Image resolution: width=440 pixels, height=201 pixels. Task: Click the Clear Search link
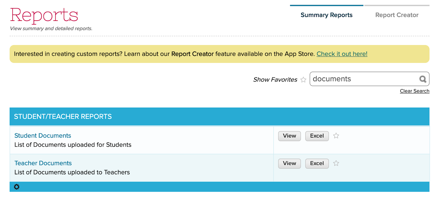pyautogui.click(x=414, y=91)
